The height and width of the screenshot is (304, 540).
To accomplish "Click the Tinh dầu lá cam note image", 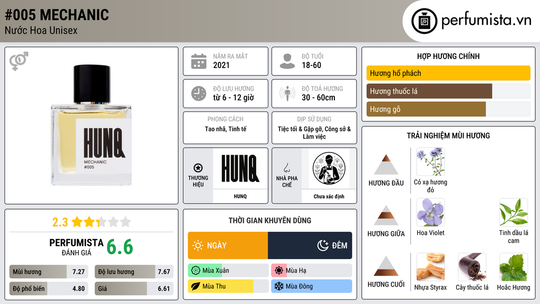I will point(514,212).
